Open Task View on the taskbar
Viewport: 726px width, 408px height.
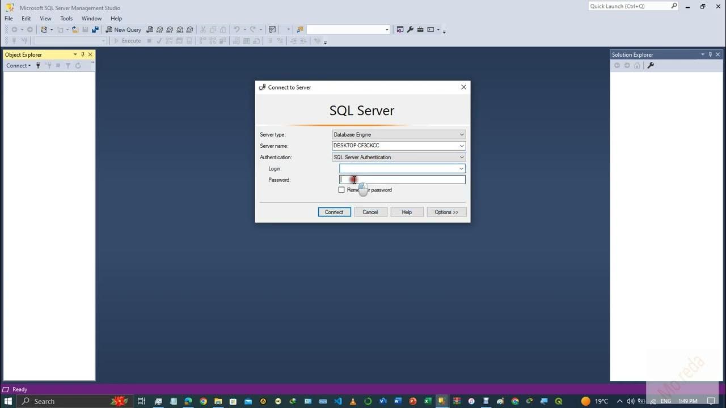tap(142, 401)
